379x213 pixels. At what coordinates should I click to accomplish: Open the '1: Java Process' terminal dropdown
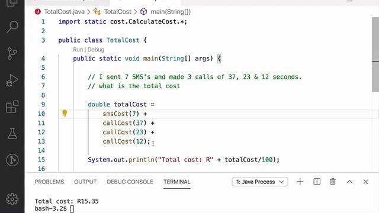(260, 182)
